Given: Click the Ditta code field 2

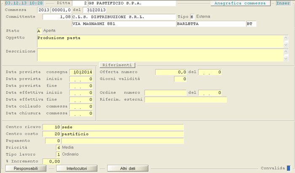Looking at the screenshot, I should point(80,3).
